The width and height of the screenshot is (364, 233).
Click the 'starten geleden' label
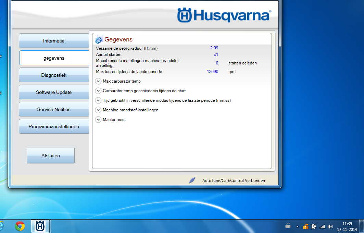(242, 63)
